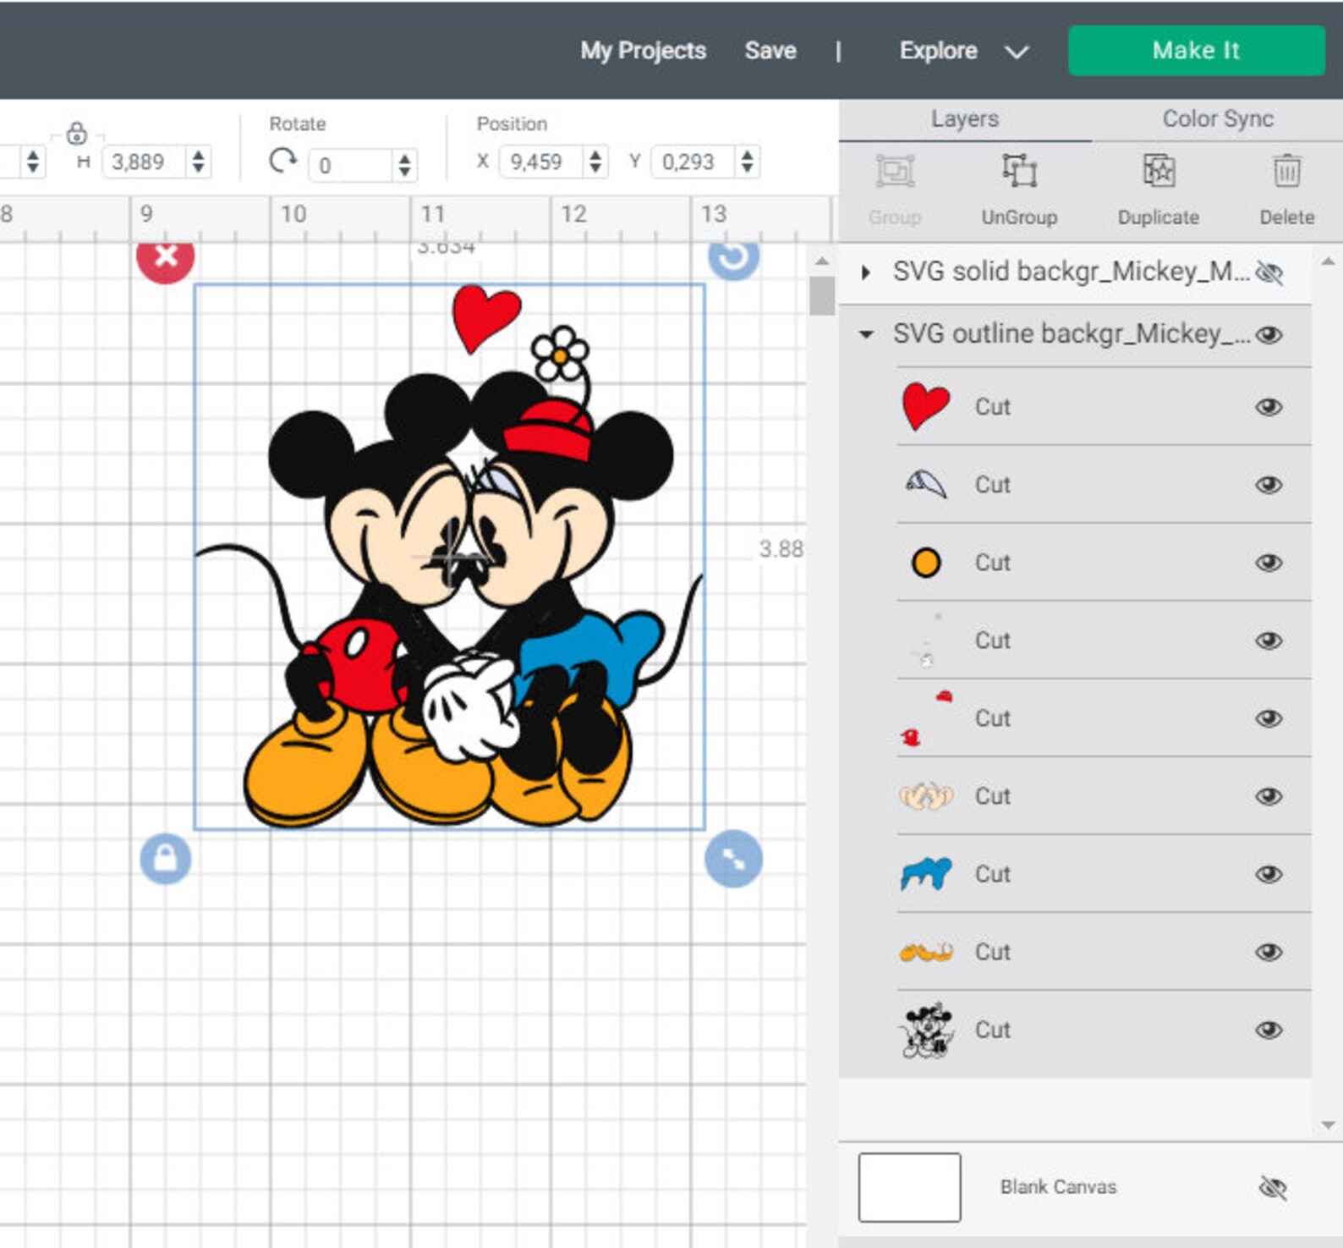The height and width of the screenshot is (1248, 1343).
Task: Click the Mickey and Minnie image on canvas
Action: click(x=449, y=556)
